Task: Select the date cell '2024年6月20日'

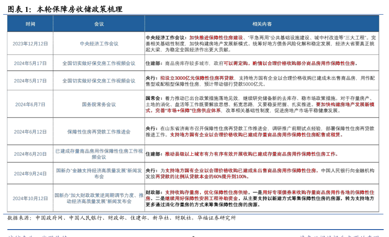Action: pos(30,154)
